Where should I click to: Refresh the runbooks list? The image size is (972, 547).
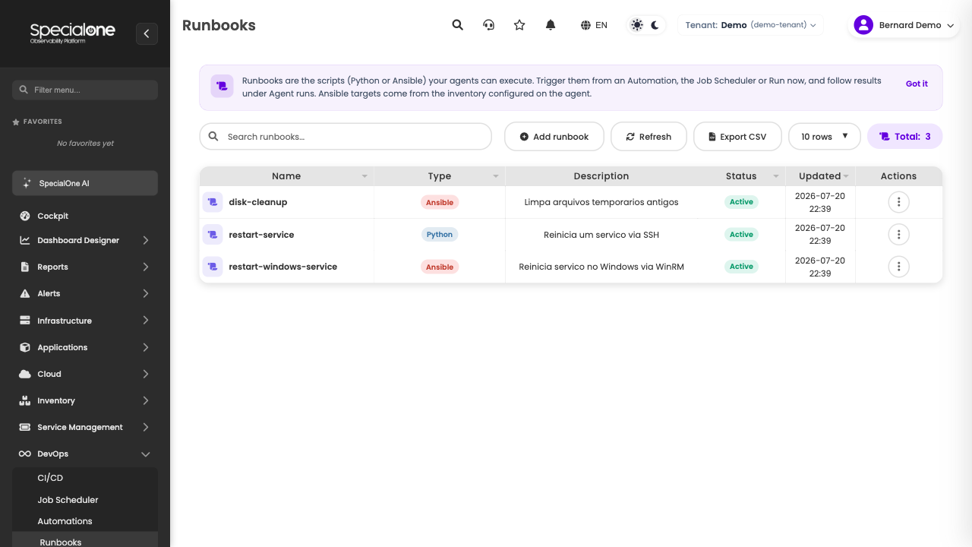649,137
